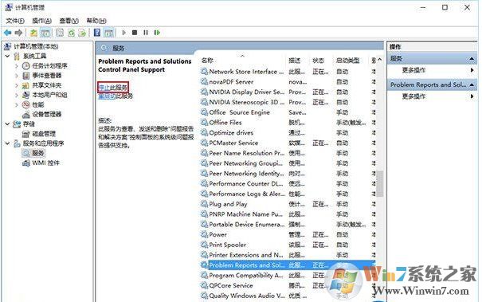This screenshot has width=482, height=302.
Task: Select the Portable Device Enumera... service
Action: click(x=288, y=225)
